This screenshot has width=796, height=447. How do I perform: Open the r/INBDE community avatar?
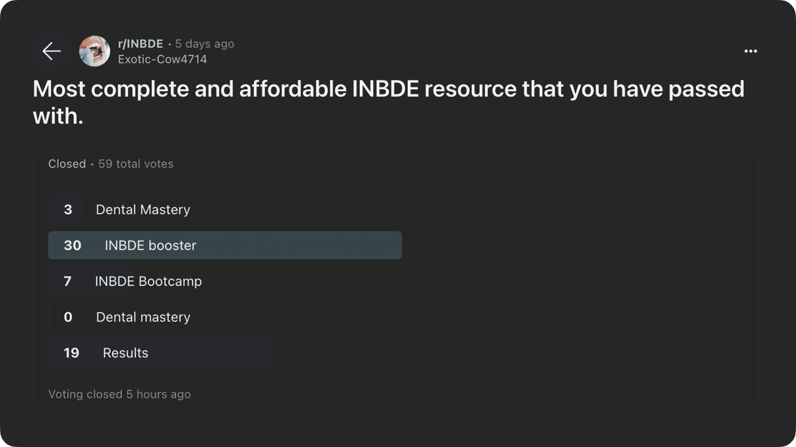click(94, 51)
